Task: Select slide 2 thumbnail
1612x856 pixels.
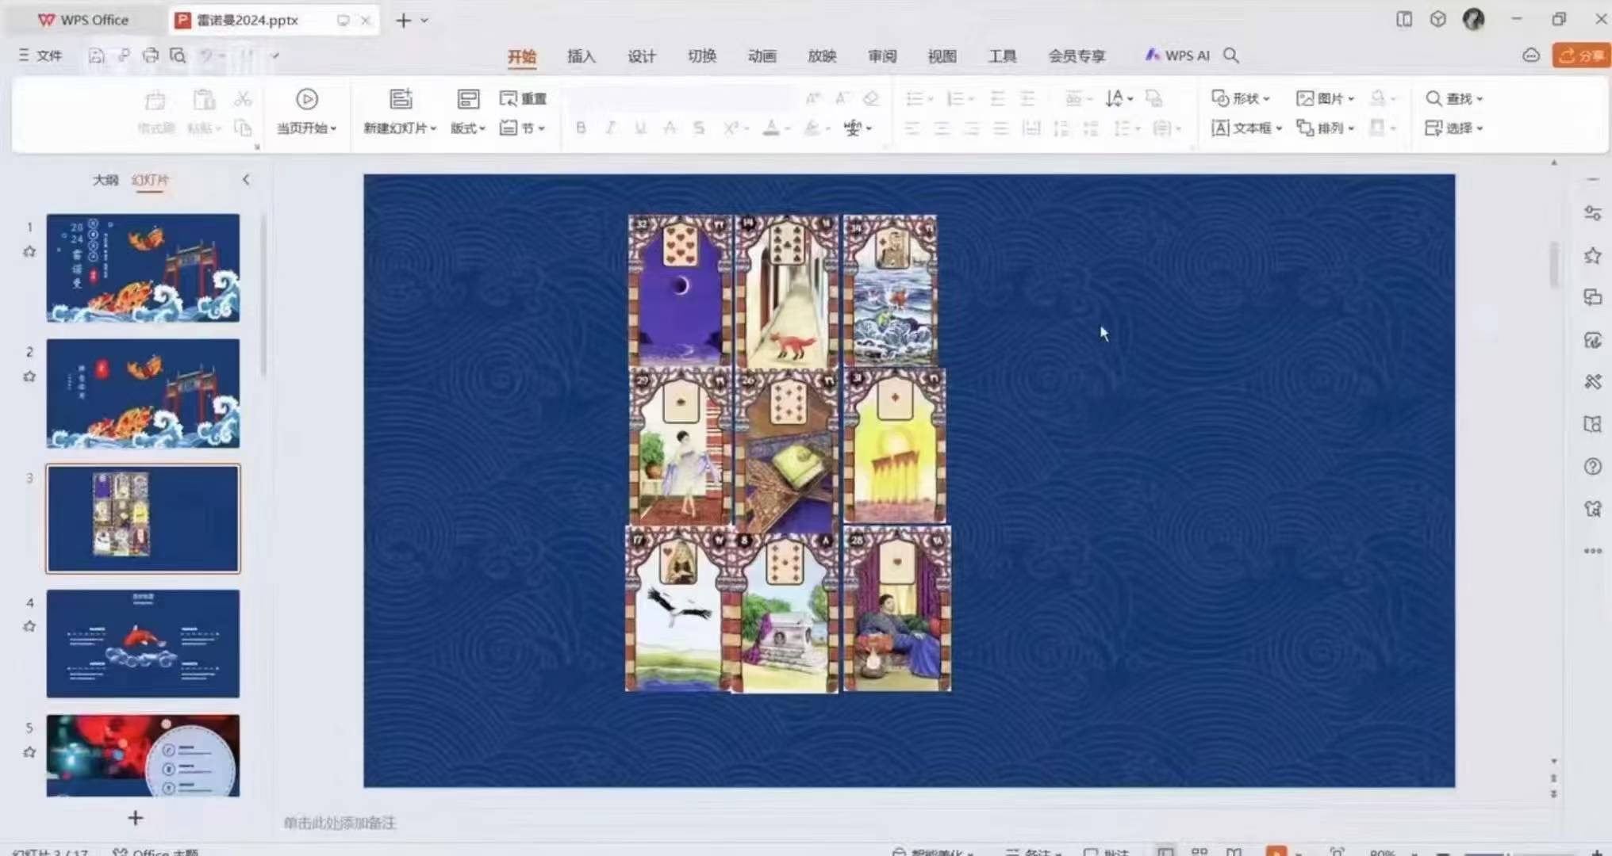Action: 143,393
